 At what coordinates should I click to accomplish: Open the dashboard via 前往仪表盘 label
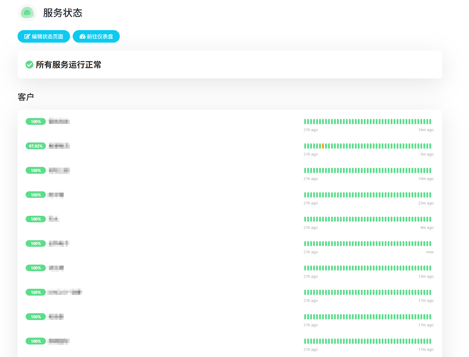point(100,36)
